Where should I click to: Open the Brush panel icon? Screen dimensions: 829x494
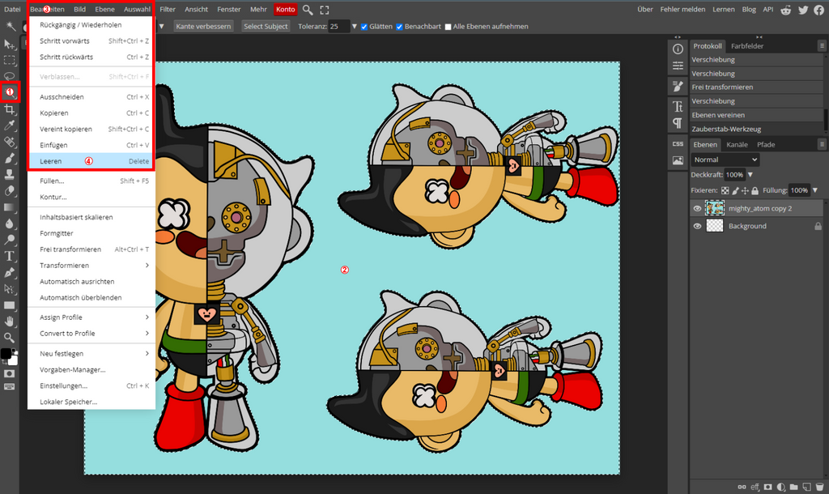[x=678, y=86]
